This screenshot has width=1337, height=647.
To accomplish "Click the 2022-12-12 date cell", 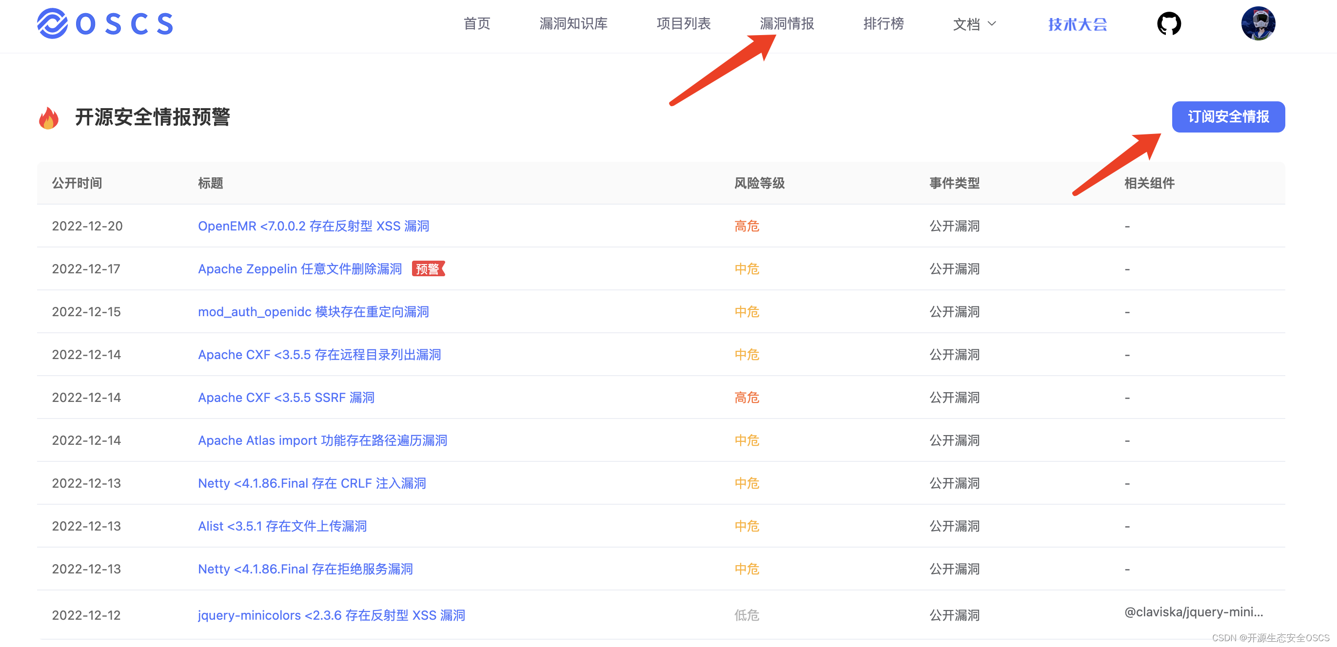I will click(x=86, y=615).
